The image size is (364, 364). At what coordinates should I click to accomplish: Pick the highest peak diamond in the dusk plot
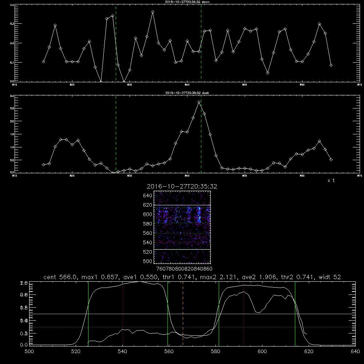pyautogui.click(x=199, y=102)
